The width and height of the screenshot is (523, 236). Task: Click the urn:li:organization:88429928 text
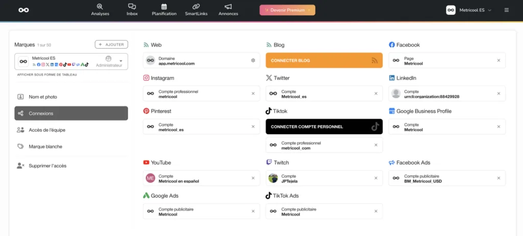tap(432, 97)
